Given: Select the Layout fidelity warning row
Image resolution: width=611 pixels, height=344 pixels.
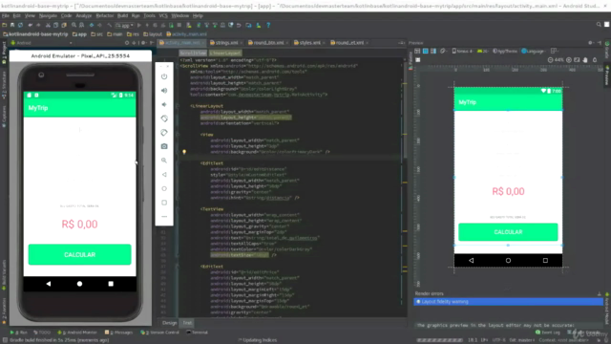Looking at the screenshot, I should pos(508,302).
